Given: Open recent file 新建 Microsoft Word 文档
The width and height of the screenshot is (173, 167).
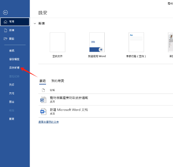Looking at the screenshot, I should [106, 112].
